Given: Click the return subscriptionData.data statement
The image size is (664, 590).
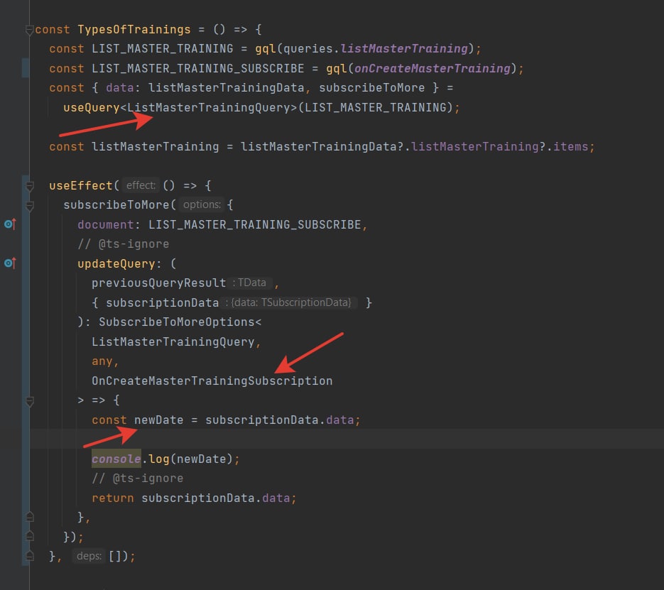Looking at the screenshot, I should 194,498.
